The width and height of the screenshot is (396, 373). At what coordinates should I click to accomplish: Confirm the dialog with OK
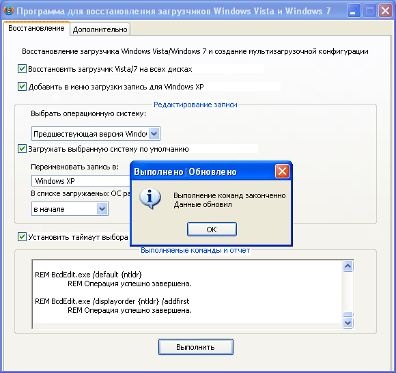[212, 230]
